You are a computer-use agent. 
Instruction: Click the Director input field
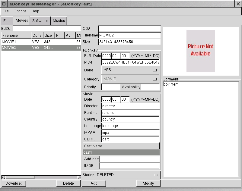[x=130, y=106]
